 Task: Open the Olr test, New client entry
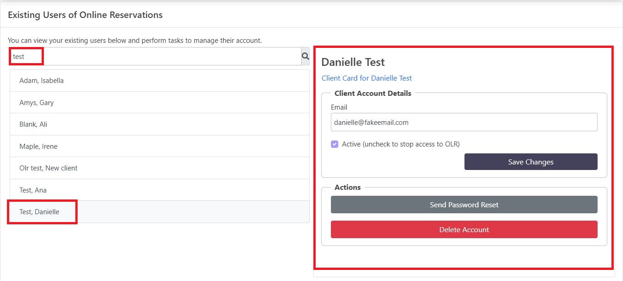click(159, 168)
